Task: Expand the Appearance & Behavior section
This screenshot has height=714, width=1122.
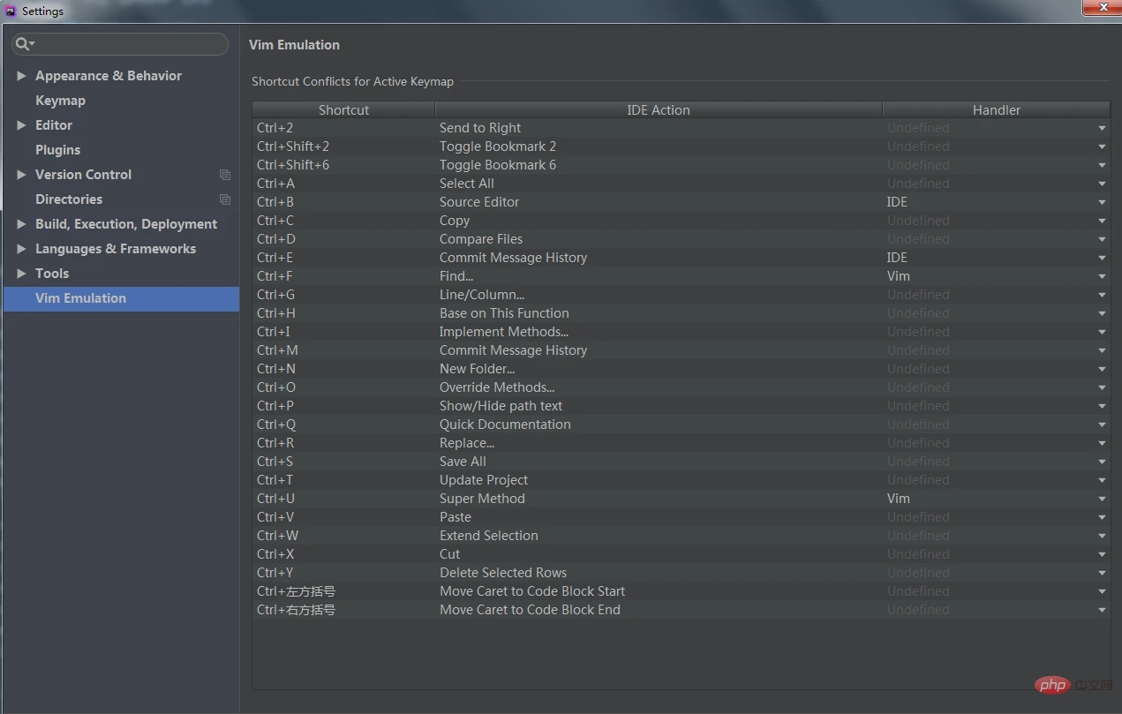Action: (21, 76)
